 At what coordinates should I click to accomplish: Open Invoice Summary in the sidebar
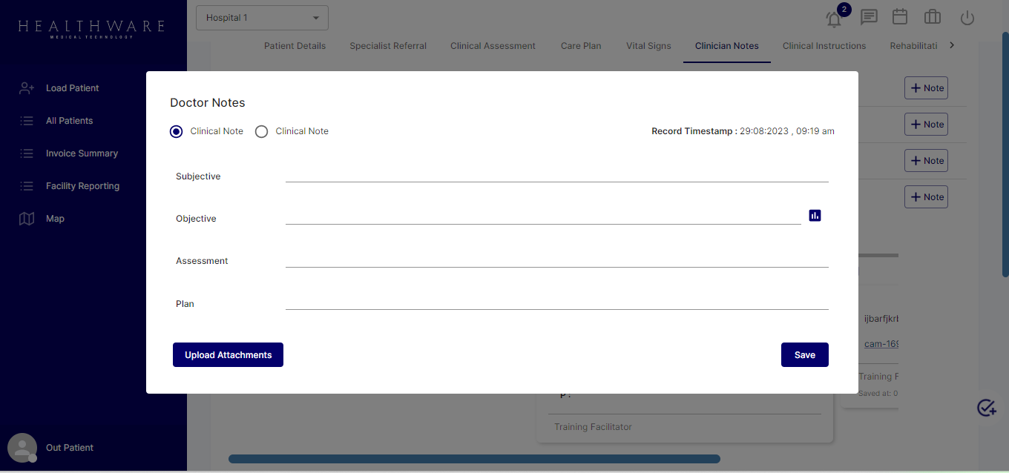(x=82, y=153)
